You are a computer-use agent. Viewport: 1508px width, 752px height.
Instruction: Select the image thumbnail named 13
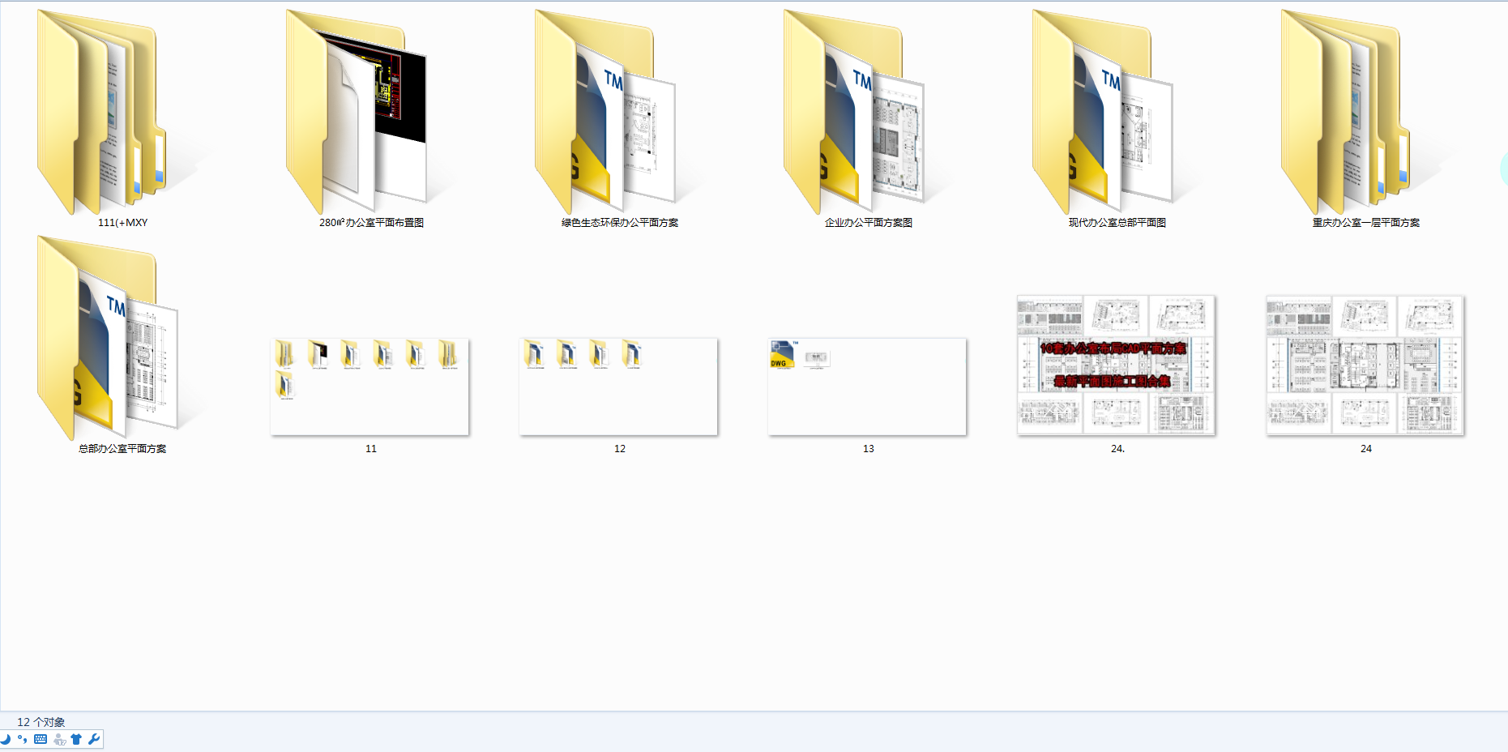click(x=868, y=387)
